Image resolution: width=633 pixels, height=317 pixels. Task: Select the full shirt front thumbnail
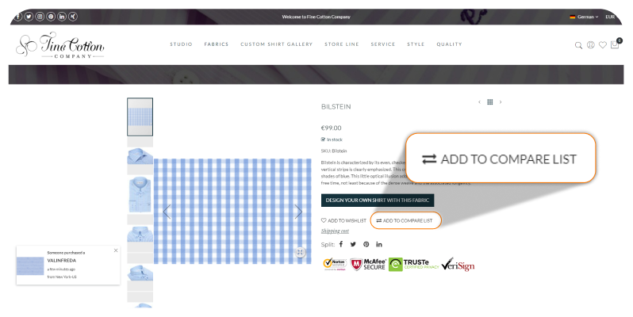click(x=140, y=195)
